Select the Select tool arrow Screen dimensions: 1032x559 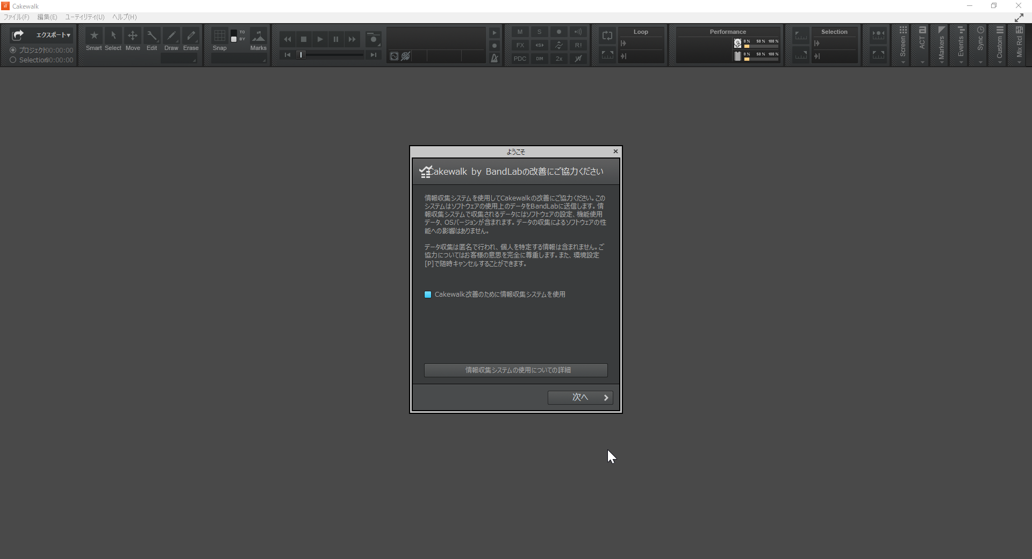click(113, 36)
